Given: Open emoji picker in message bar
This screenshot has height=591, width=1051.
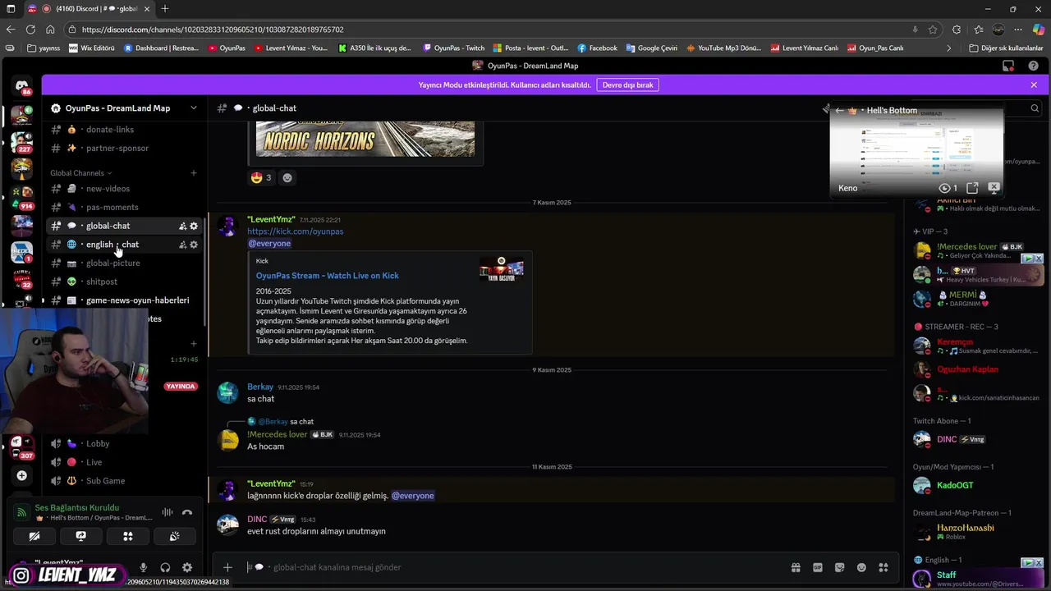Looking at the screenshot, I should pyautogui.click(x=861, y=567).
